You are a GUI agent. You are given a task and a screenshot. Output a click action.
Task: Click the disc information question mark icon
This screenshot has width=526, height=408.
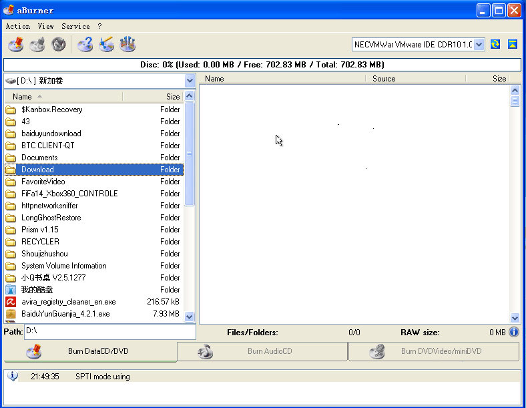pyautogui.click(x=85, y=45)
